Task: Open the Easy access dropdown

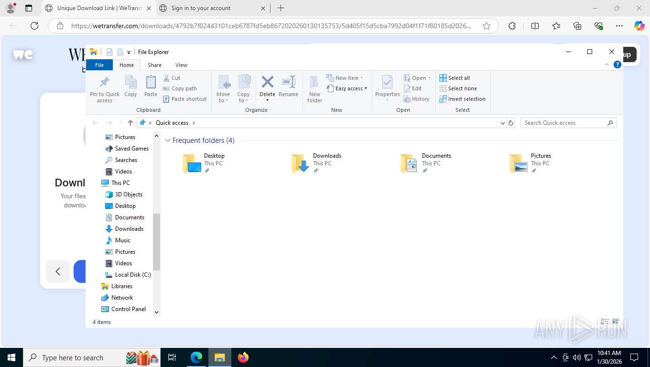Action: click(x=347, y=88)
